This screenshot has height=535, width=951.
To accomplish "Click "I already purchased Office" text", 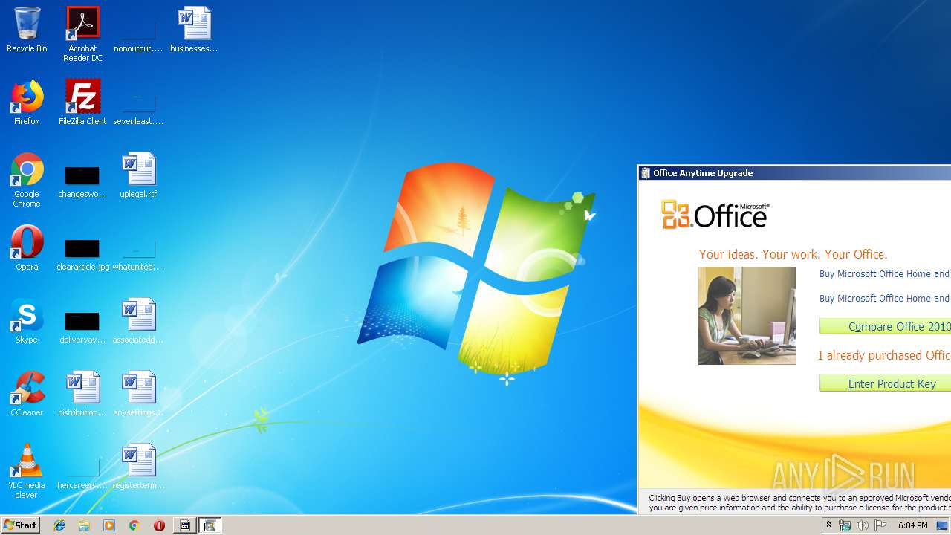I will [884, 355].
